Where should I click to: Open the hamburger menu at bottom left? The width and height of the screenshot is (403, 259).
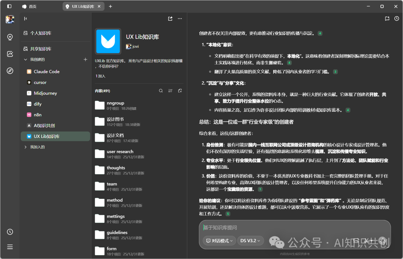pos(10,247)
